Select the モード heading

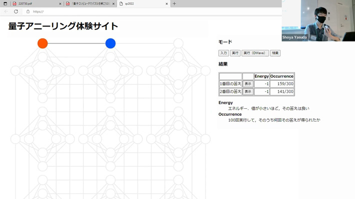point(225,42)
